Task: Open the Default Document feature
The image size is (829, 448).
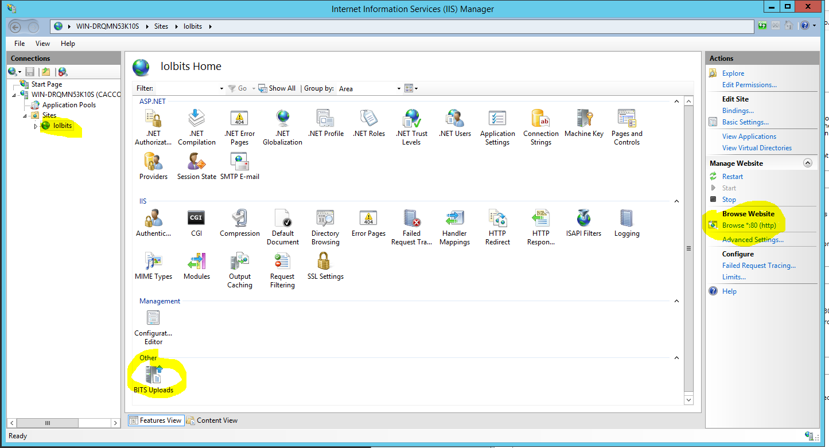Action: [x=282, y=221]
